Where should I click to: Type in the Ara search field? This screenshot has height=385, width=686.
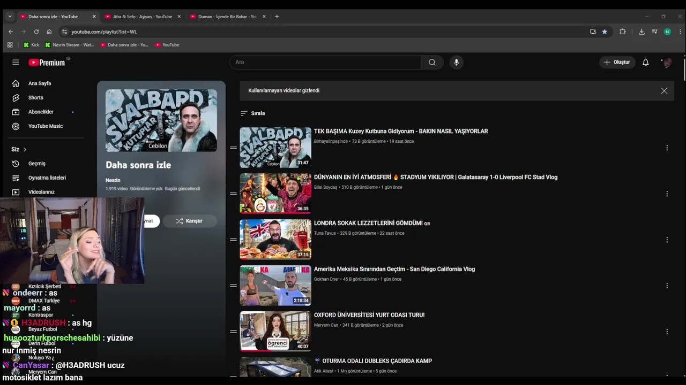click(325, 62)
